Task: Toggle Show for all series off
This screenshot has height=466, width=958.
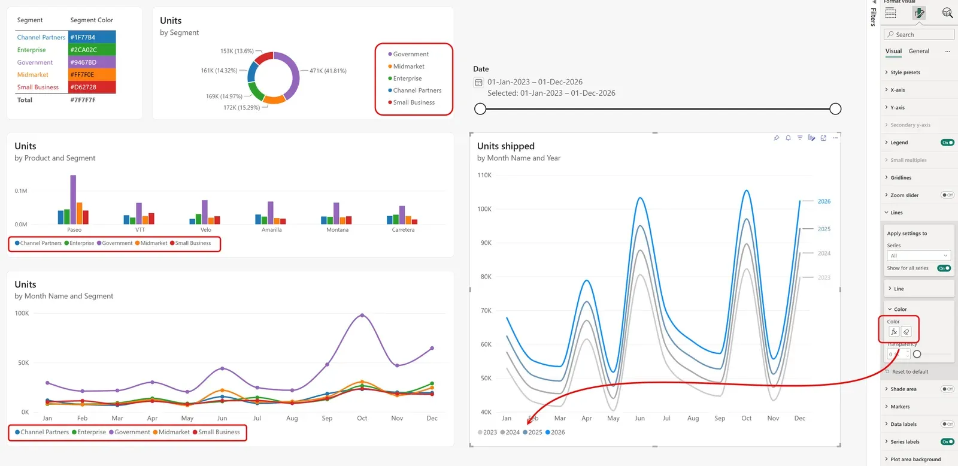Action: pyautogui.click(x=944, y=268)
